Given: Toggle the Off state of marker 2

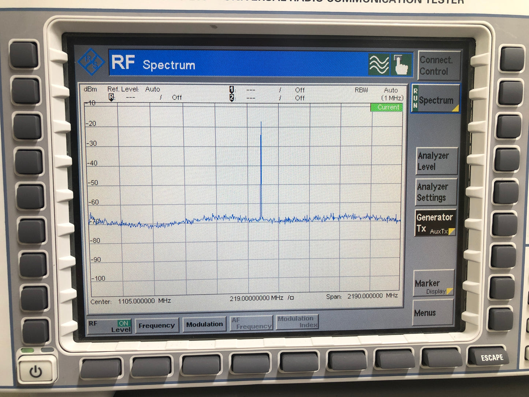Looking at the screenshot, I should tap(299, 98).
